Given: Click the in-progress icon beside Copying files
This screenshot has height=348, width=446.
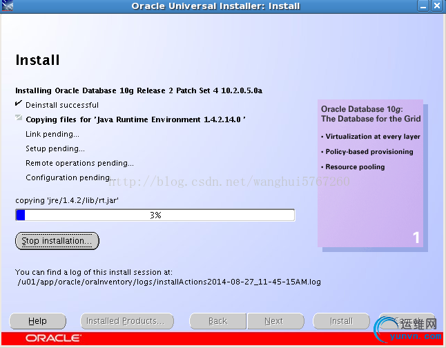Looking at the screenshot, I should point(19,117).
